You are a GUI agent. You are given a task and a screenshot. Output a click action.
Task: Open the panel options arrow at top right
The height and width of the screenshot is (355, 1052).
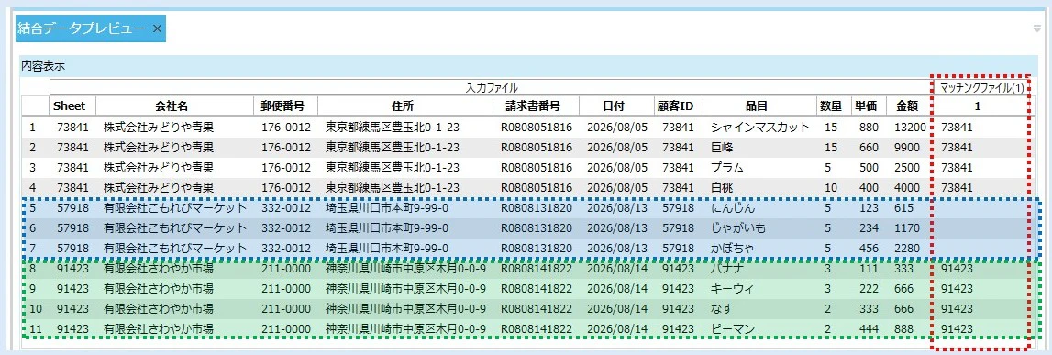pyautogui.click(x=1037, y=28)
